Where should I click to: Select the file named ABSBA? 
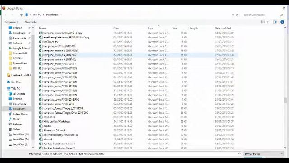[47, 126]
